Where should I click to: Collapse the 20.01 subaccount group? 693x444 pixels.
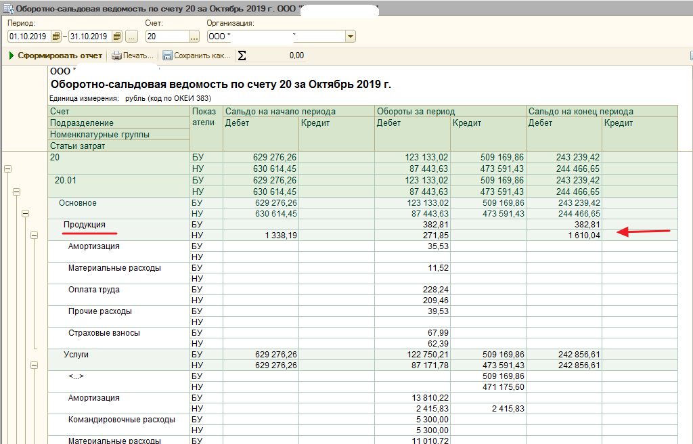(x=17, y=192)
